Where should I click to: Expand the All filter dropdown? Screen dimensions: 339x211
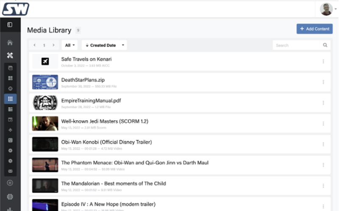click(x=70, y=45)
